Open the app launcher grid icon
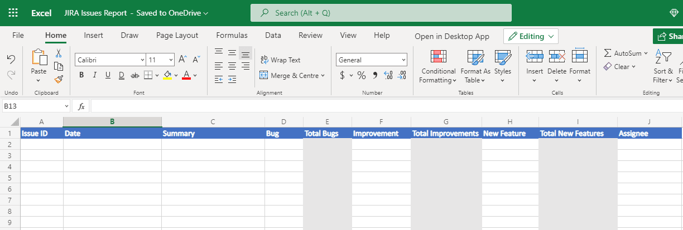The height and width of the screenshot is (230, 683). pyautogui.click(x=13, y=13)
